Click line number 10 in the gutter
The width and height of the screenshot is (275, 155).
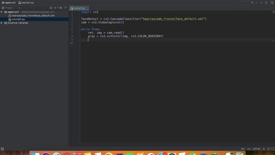point(71,43)
